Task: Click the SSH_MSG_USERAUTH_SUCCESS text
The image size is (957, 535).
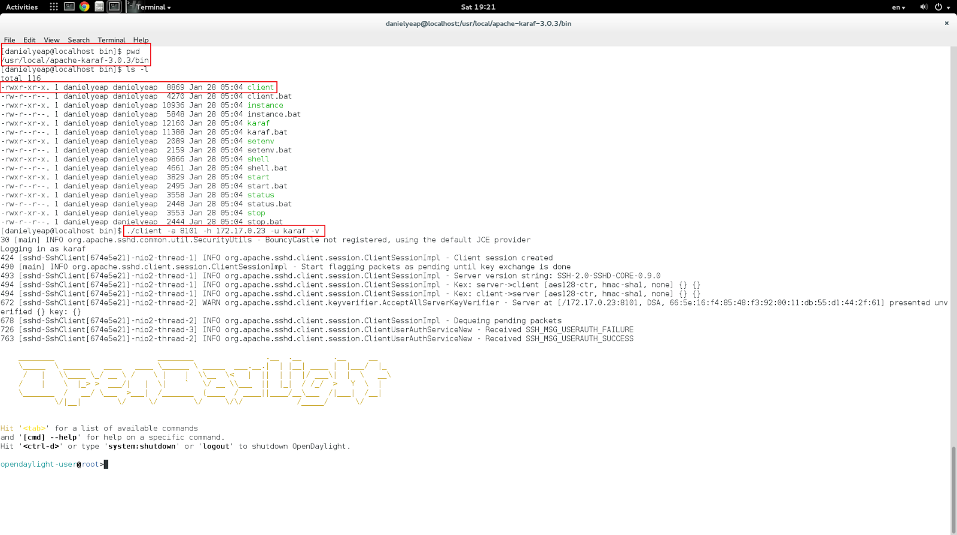Action: pos(580,338)
